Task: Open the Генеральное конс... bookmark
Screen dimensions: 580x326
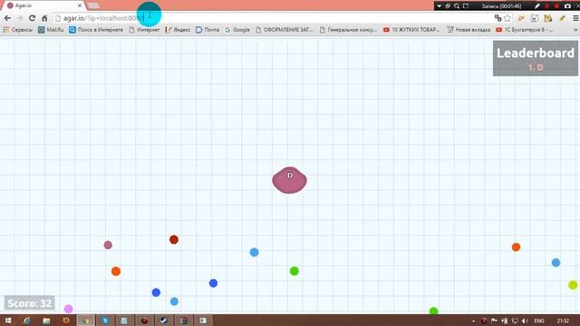Action: (348, 30)
